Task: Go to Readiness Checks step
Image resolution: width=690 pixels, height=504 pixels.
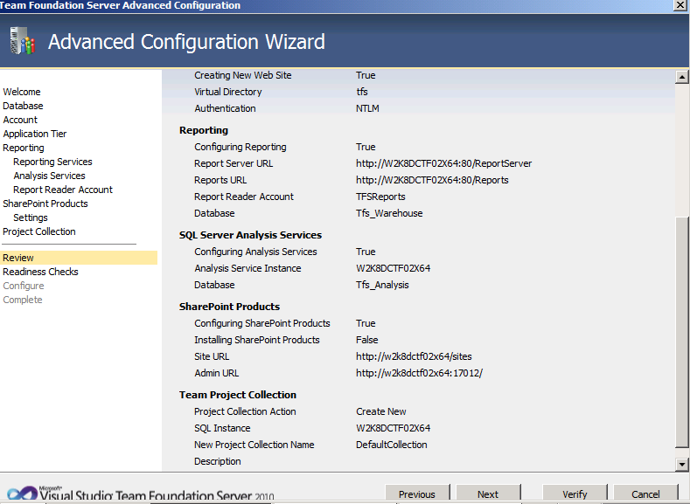Action: click(x=40, y=272)
